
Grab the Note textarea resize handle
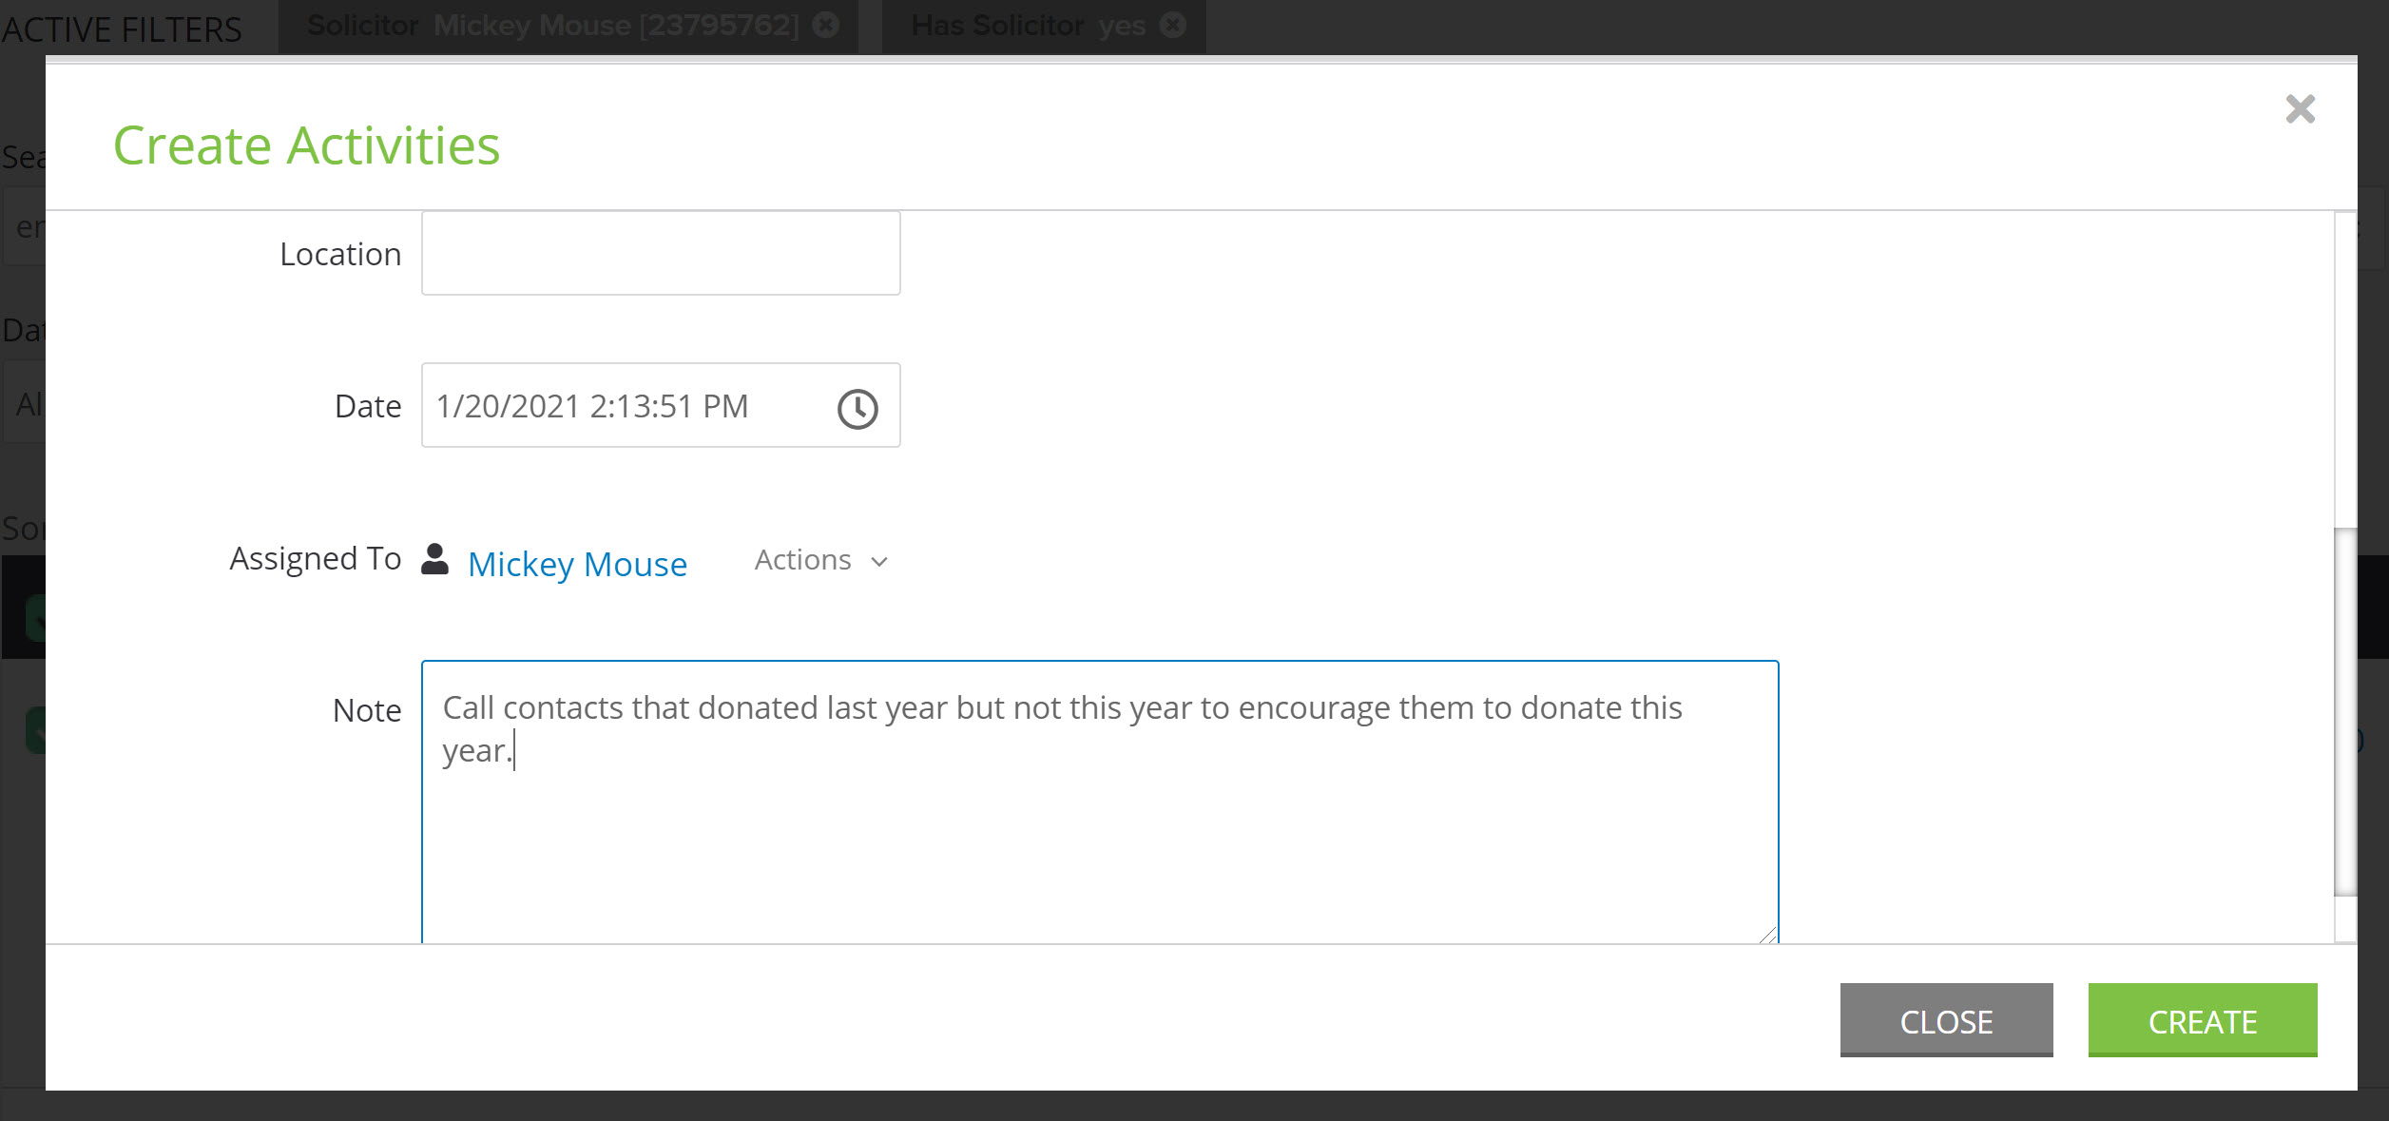coord(1768,934)
